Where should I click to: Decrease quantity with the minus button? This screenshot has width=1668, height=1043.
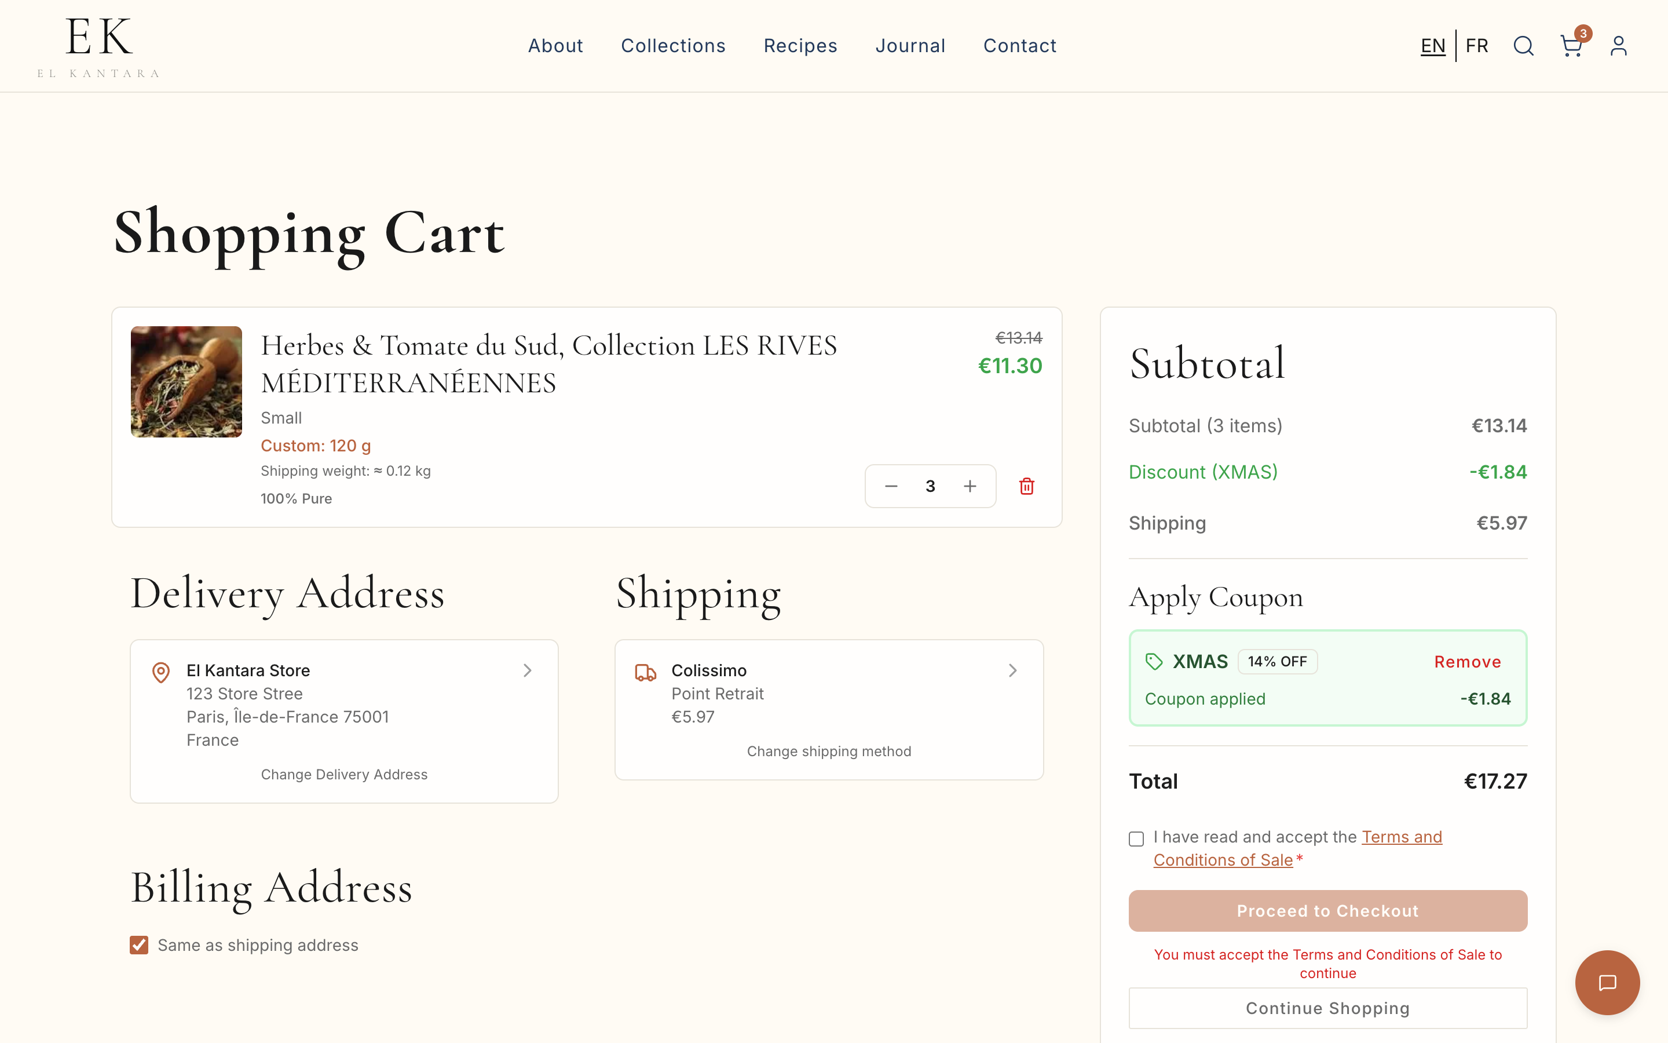[891, 486]
